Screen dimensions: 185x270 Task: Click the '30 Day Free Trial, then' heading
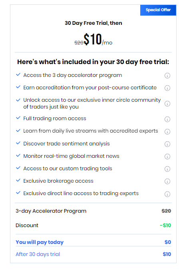(x=93, y=23)
